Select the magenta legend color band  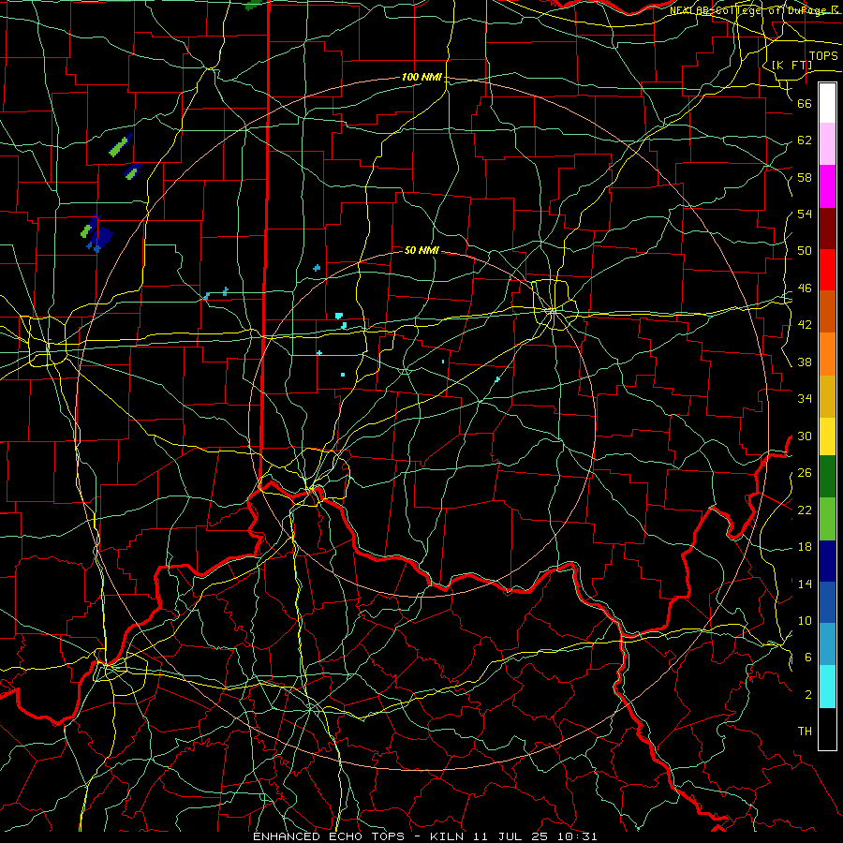(827, 186)
